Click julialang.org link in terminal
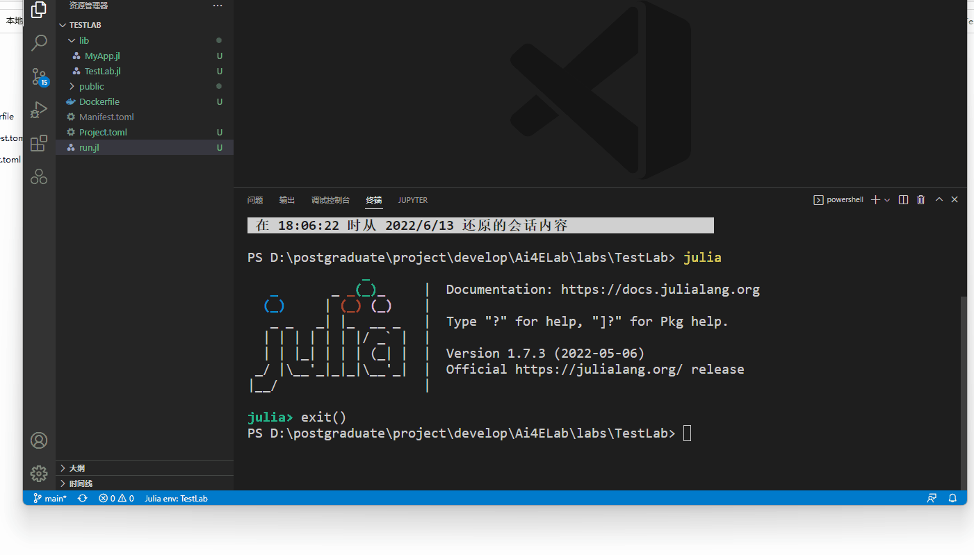Screen dimensions: 974x555 [x=599, y=370]
